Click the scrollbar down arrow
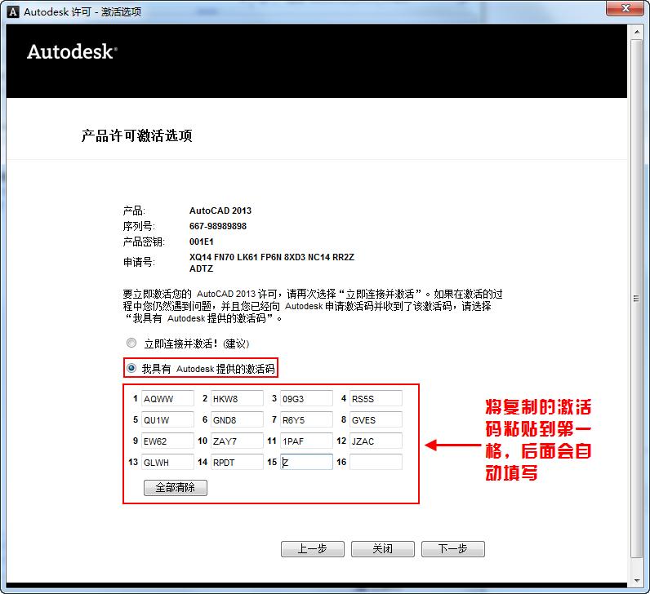The image size is (650, 594). point(637,581)
